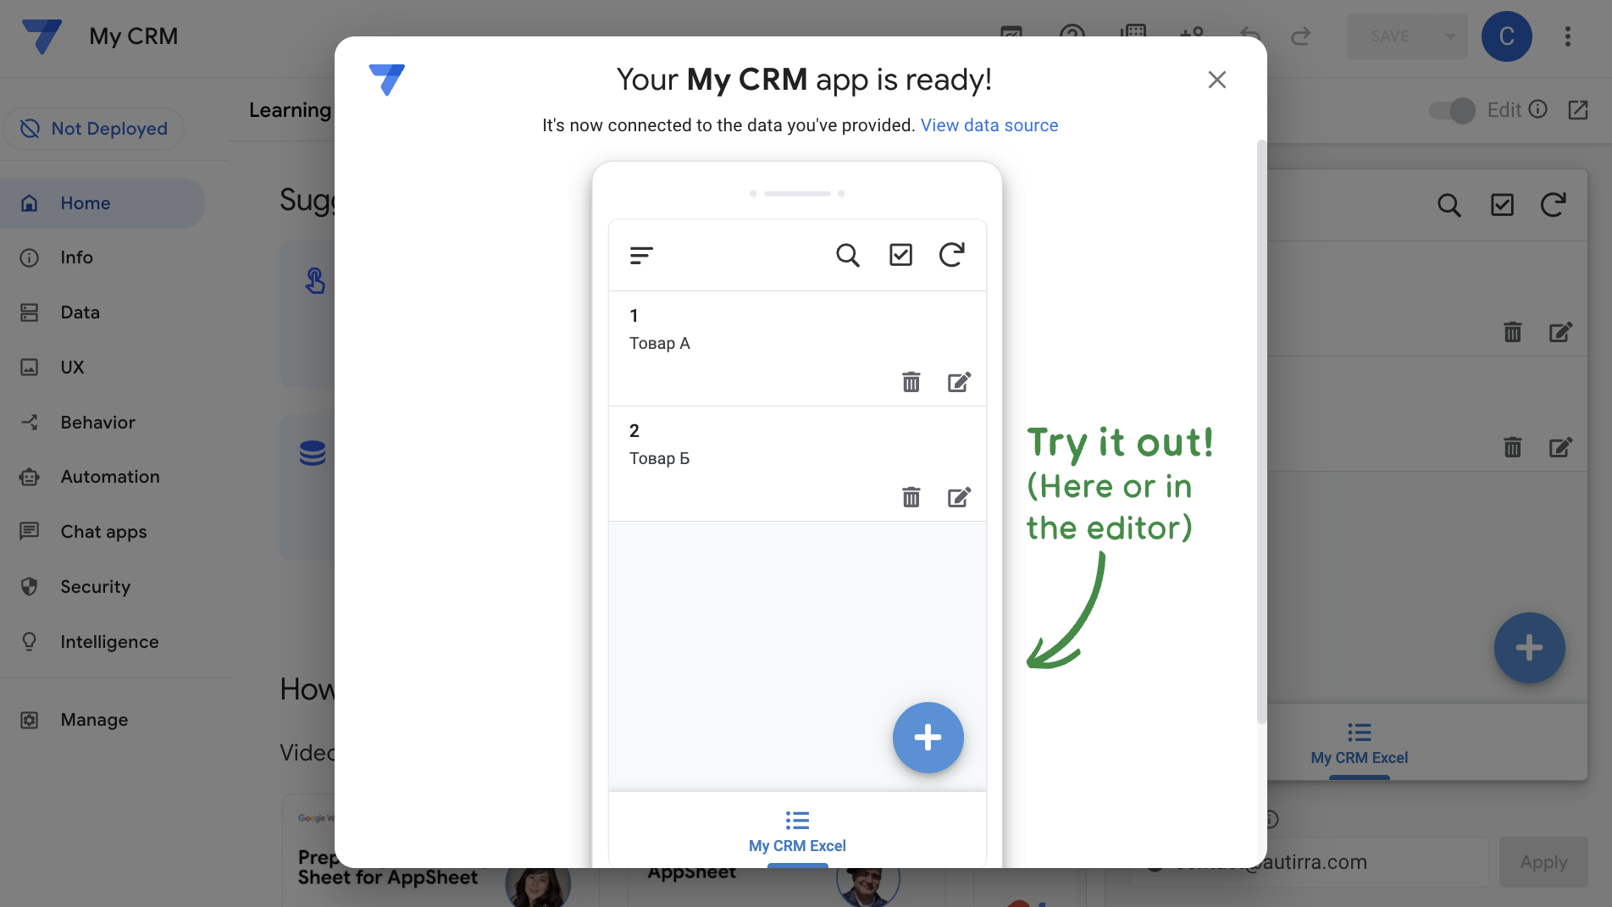1612x907 pixels.
Task: Click the redo arrow in header
Action: click(x=1300, y=36)
